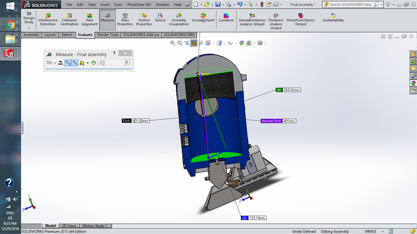This screenshot has height=234, width=417.
Task: Toggle the Section View button
Action: tap(194, 43)
